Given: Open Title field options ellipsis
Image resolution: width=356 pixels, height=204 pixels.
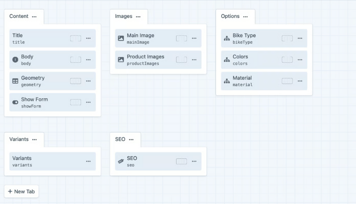Looking at the screenshot, I should (88, 38).
